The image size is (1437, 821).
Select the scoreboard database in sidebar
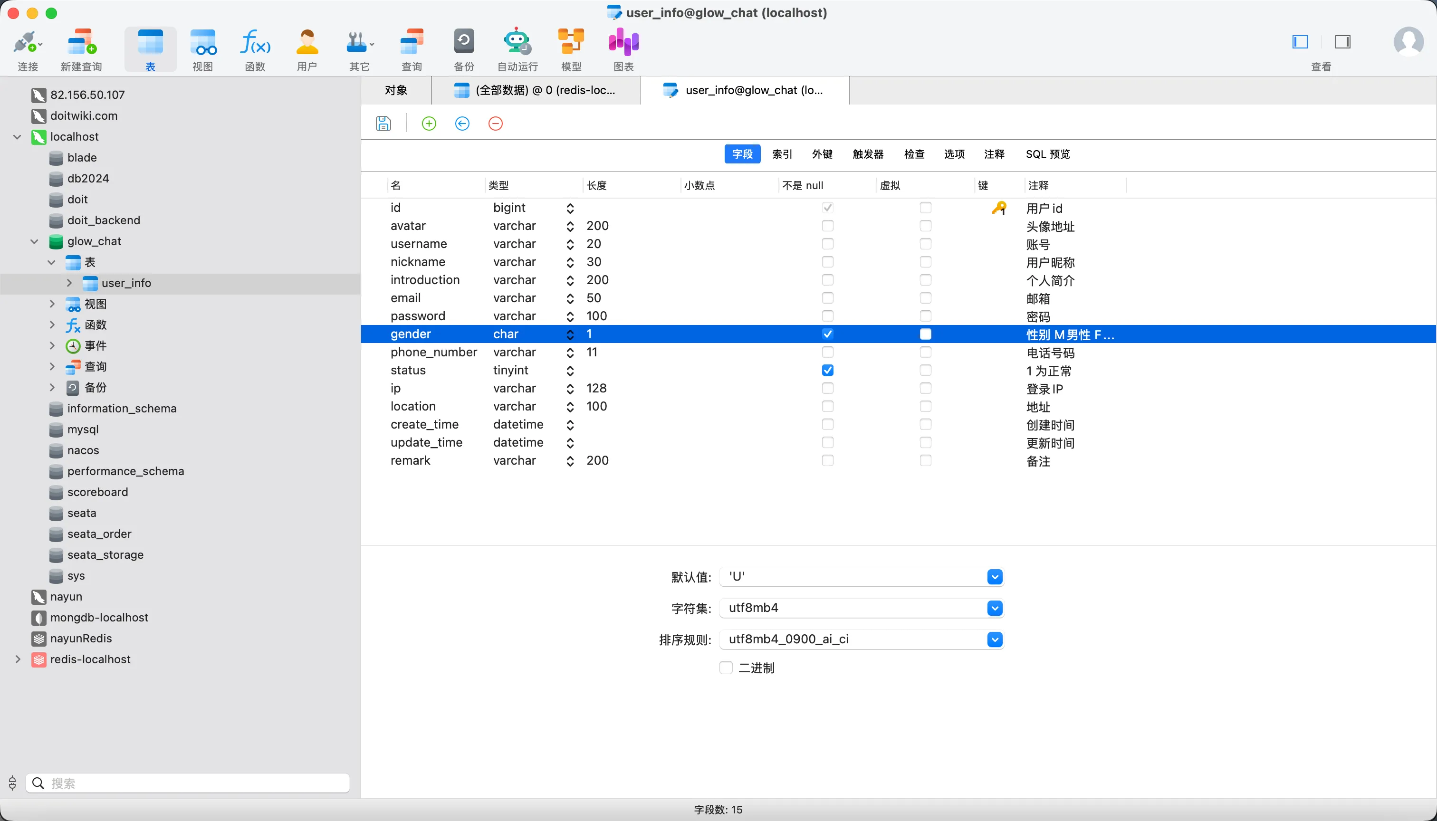coord(97,492)
